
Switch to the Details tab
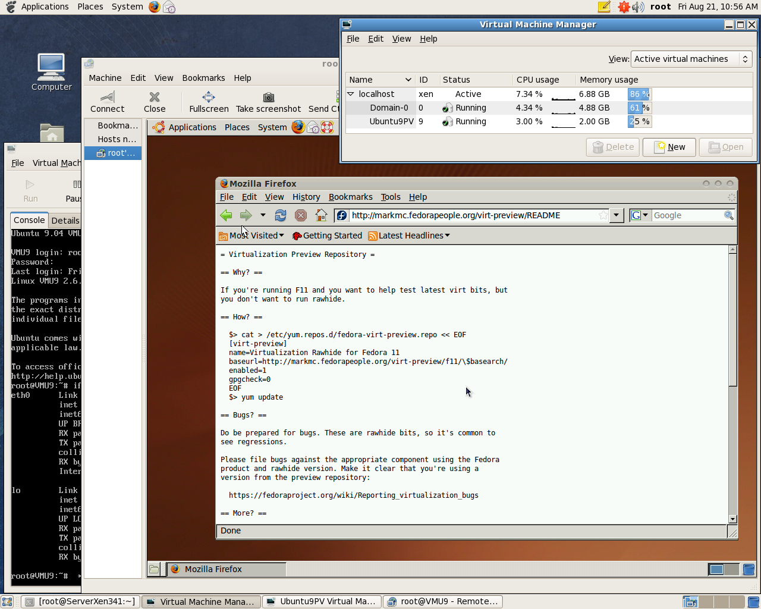click(x=65, y=221)
